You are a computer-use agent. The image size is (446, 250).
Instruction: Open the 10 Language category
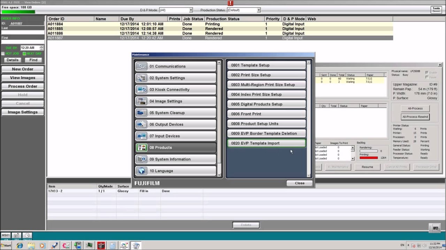[176, 171]
